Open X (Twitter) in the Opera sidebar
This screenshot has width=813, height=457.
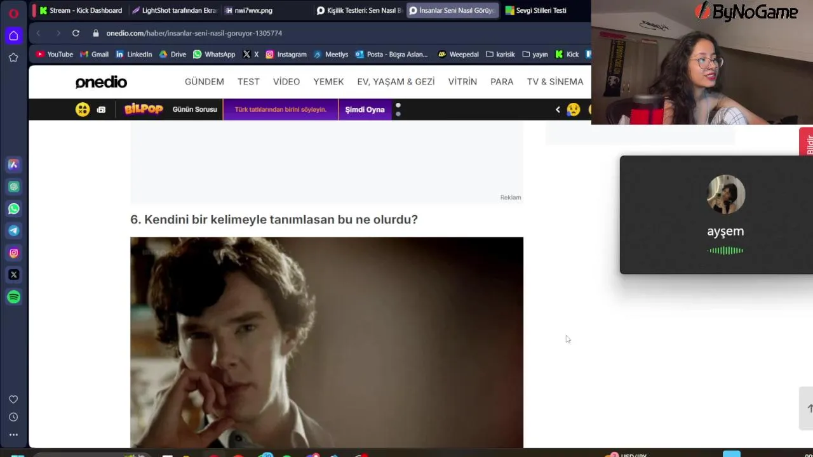pos(13,275)
